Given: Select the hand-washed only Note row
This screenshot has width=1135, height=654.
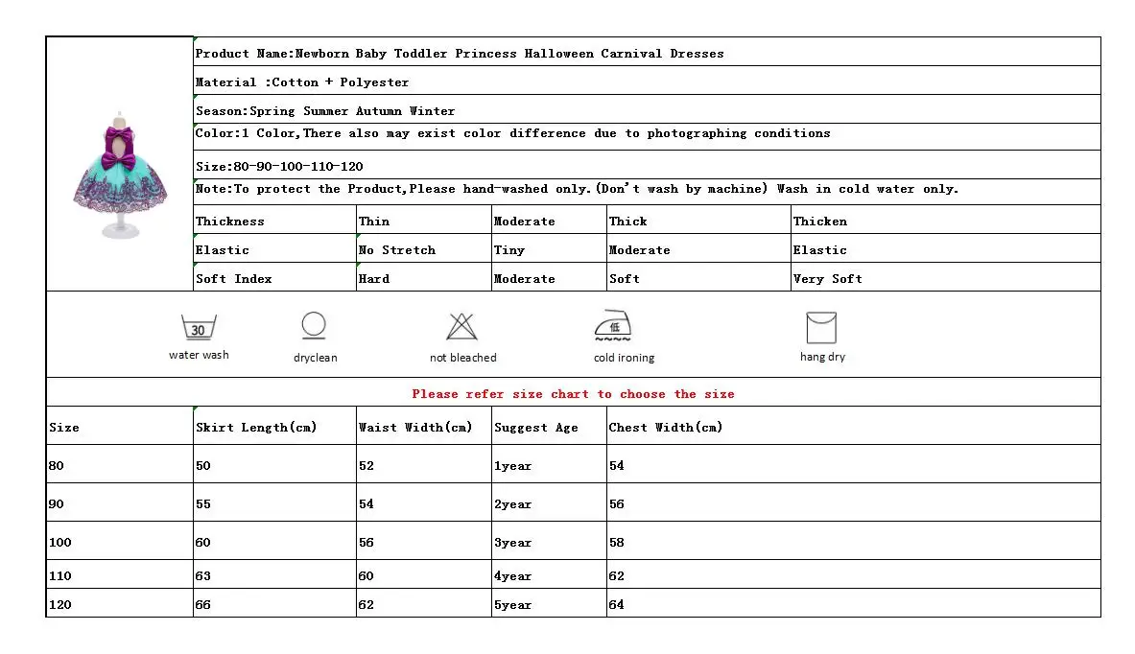Looking at the screenshot, I should (x=647, y=192).
